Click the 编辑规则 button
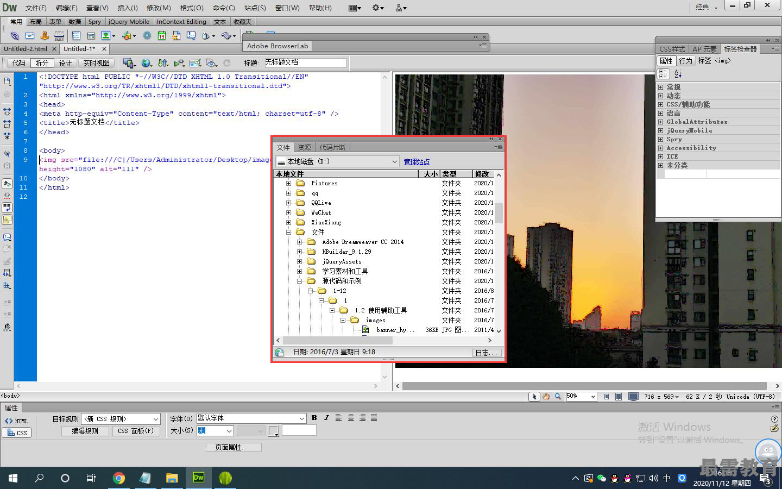The width and height of the screenshot is (782, 489). click(85, 431)
